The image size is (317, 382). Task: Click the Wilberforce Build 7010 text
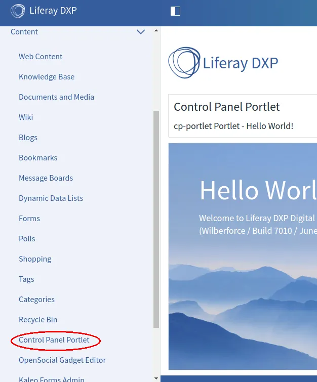[258, 231]
